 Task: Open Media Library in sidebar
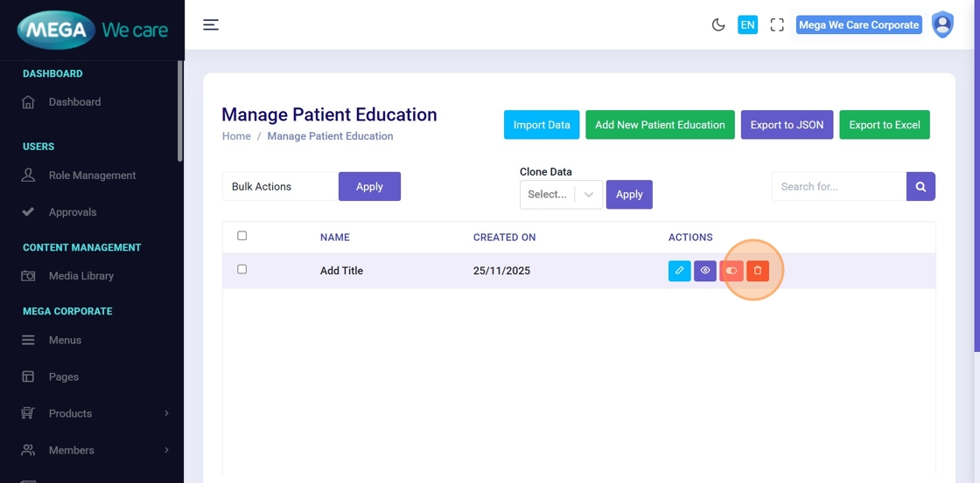pyautogui.click(x=80, y=276)
